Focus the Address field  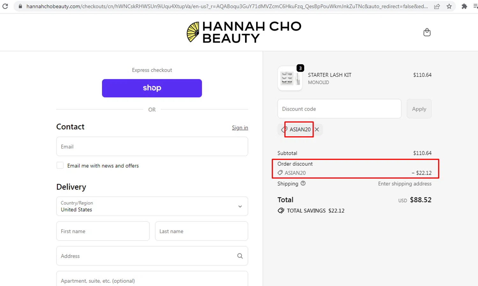tap(152, 256)
